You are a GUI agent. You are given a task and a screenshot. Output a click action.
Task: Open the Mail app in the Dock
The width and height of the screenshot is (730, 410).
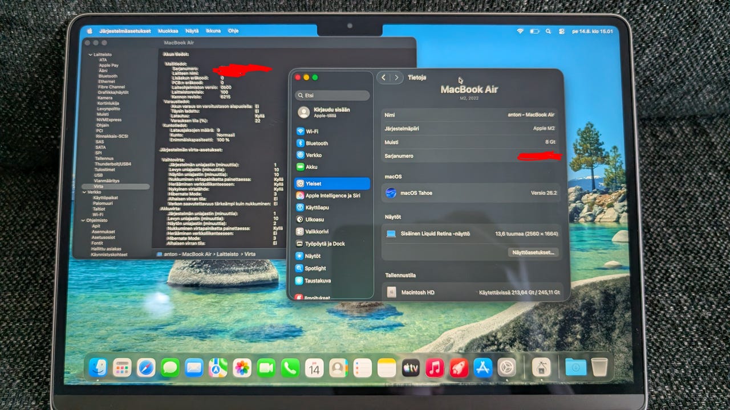tap(194, 368)
